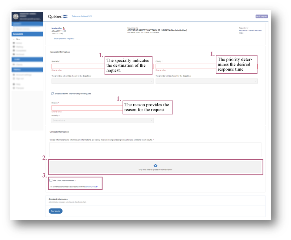Image resolution: width=291 pixels, height=240 pixels.
Task: Choose New... in the sidebar
Action: [x=19, y=39]
